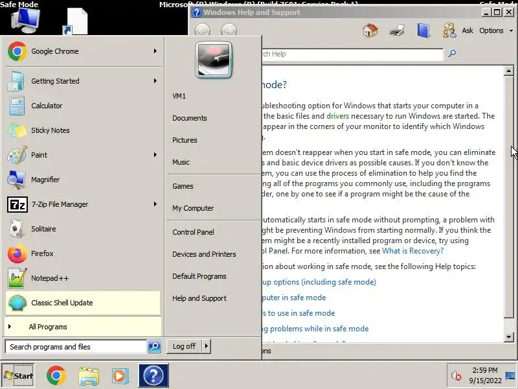Launch Firefox from the Start menu
Viewport: 518px width, 389px height.
point(83,253)
